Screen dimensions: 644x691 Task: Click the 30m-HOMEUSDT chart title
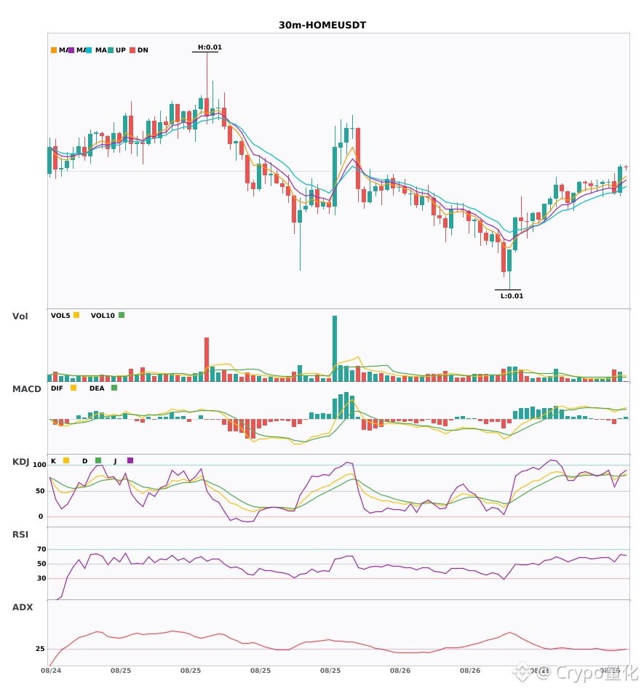point(322,25)
